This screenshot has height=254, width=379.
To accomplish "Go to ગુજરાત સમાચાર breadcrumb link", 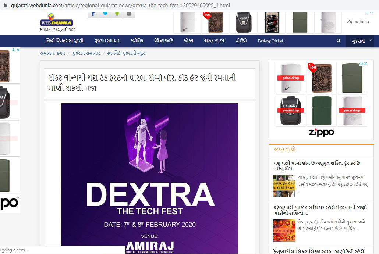I will (86, 53).
